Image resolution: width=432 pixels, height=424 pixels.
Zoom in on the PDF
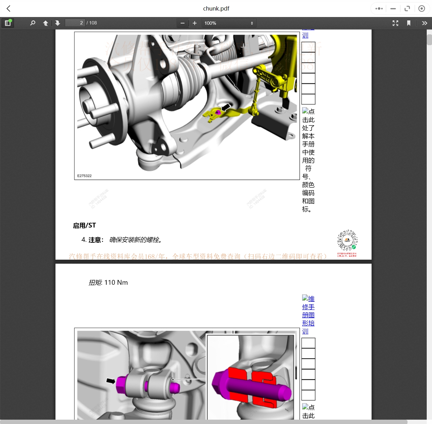coord(195,23)
